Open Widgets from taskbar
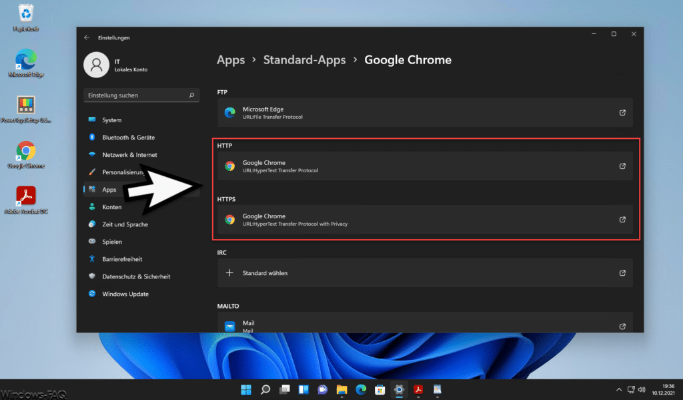Screen dimensions: 683x400 click(x=303, y=389)
